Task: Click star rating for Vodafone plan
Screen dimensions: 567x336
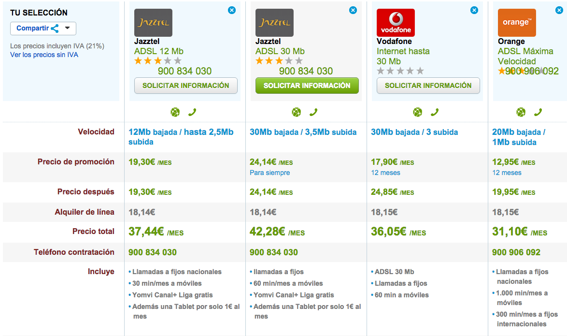Action: [x=400, y=71]
